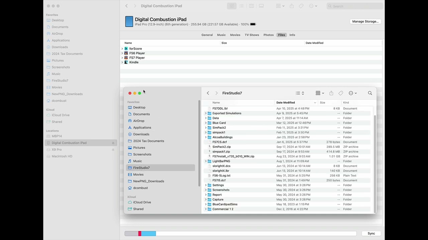This screenshot has width=428, height=240.
Task: Switch to the Music tab for iPad
Action: click(221, 35)
